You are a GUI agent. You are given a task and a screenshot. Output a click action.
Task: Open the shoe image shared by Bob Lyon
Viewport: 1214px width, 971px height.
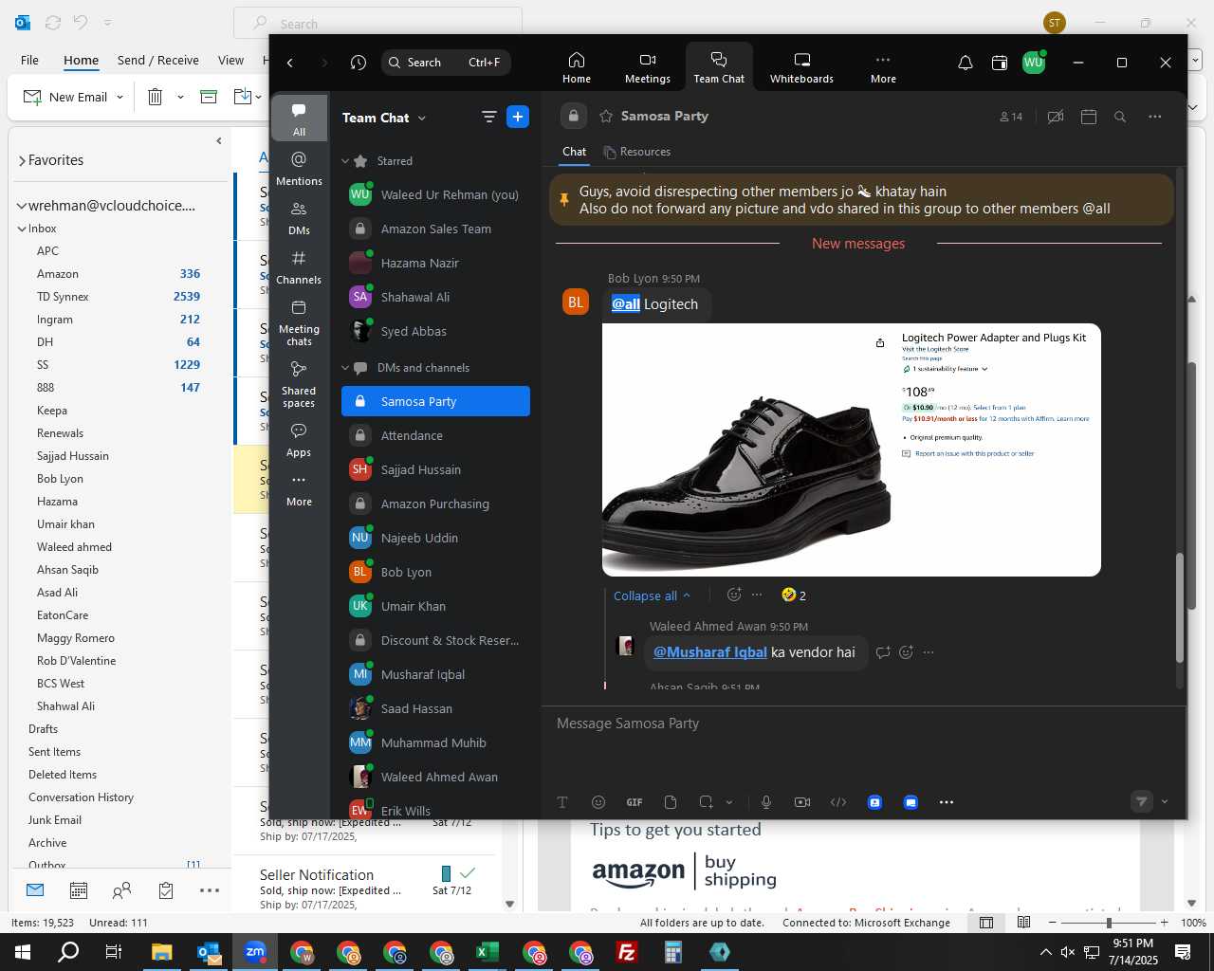pos(851,449)
